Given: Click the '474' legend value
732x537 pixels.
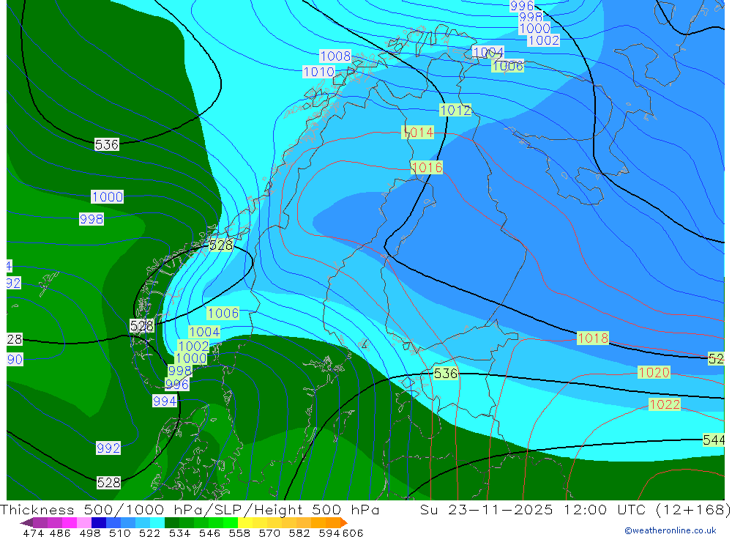Looking at the screenshot, I should coord(33,533).
